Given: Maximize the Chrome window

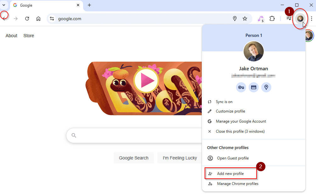Looking at the screenshot, I should tap(297, 5).
